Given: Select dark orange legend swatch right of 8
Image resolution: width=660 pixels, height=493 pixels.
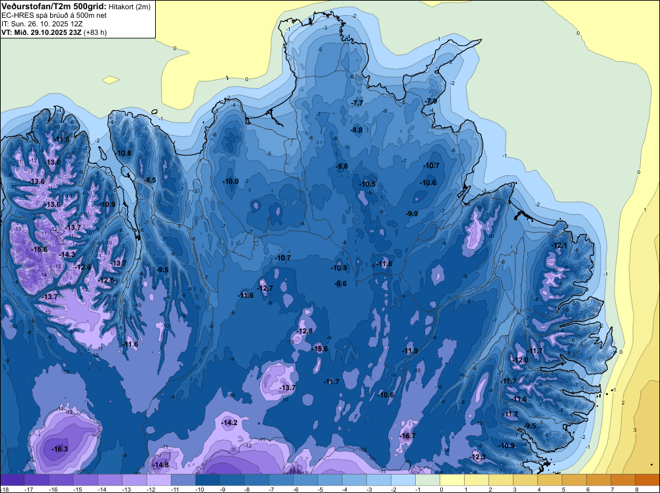Looking at the screenshot, I should pyautogui.click(x=647, y=480).
